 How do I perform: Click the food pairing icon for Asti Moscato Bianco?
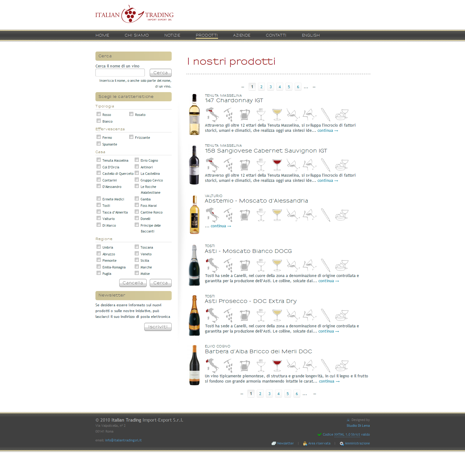click(x=342, y=265)
